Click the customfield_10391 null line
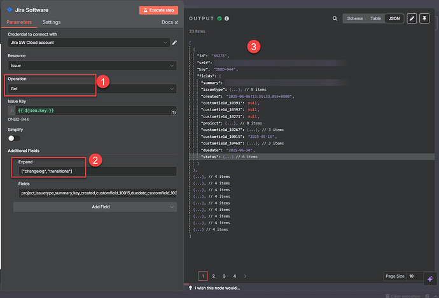 point(230,103)
